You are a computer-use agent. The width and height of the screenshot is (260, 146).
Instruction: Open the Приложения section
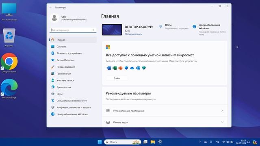point(73,73)
